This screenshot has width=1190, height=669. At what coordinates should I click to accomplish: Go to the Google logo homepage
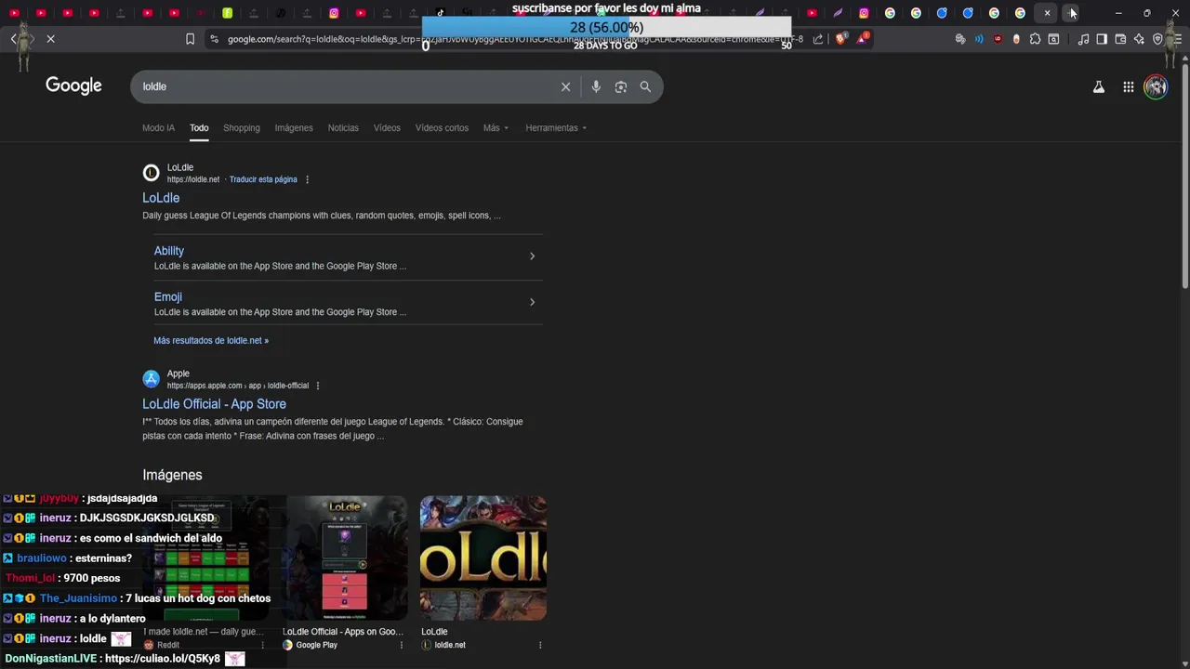73,85
